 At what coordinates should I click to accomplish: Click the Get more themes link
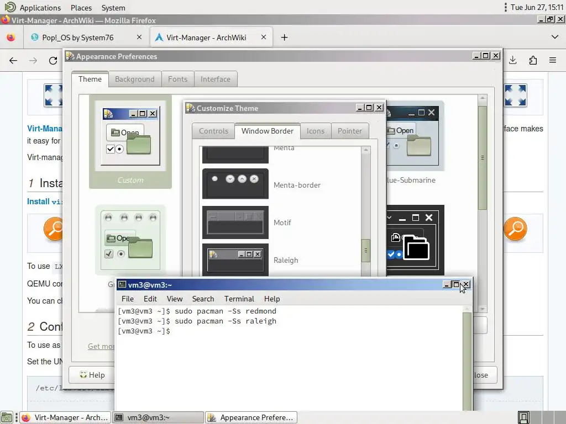101,346
